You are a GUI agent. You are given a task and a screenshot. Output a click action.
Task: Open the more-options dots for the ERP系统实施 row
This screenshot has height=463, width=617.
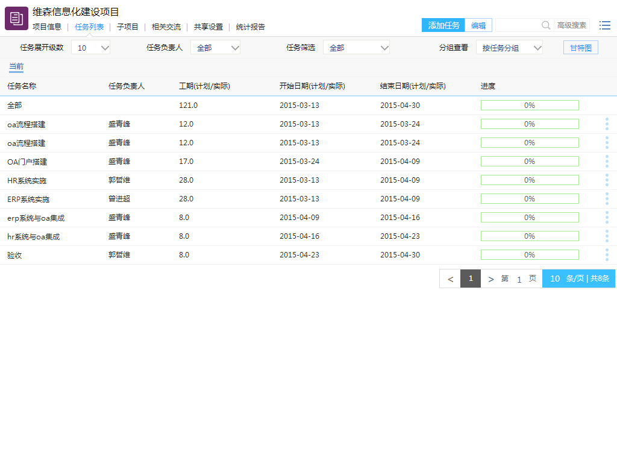pyautogui.click(x=607, y=199)
